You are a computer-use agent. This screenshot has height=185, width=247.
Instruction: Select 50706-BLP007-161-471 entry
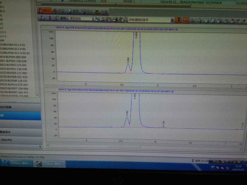pos(14,92)
